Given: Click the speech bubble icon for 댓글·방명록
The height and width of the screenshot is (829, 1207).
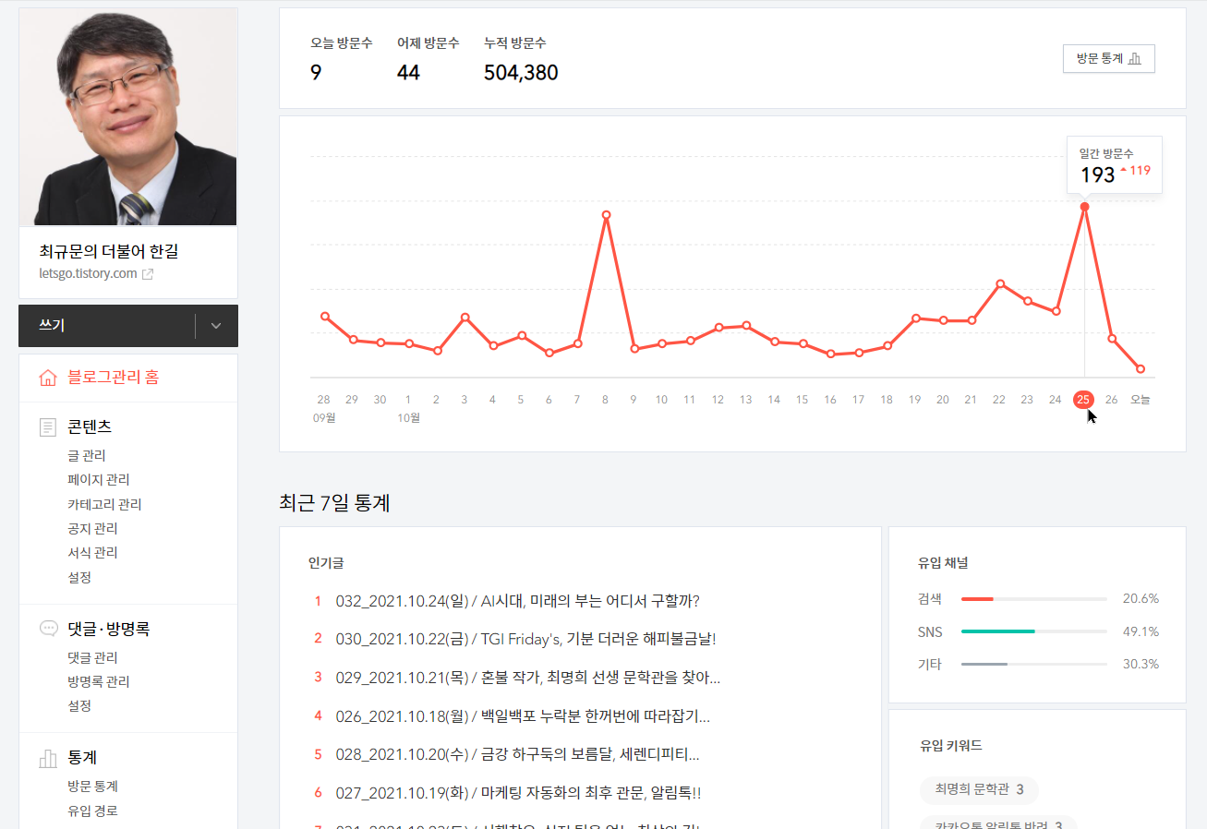Looking at the screenshot, I should (48, 629).
